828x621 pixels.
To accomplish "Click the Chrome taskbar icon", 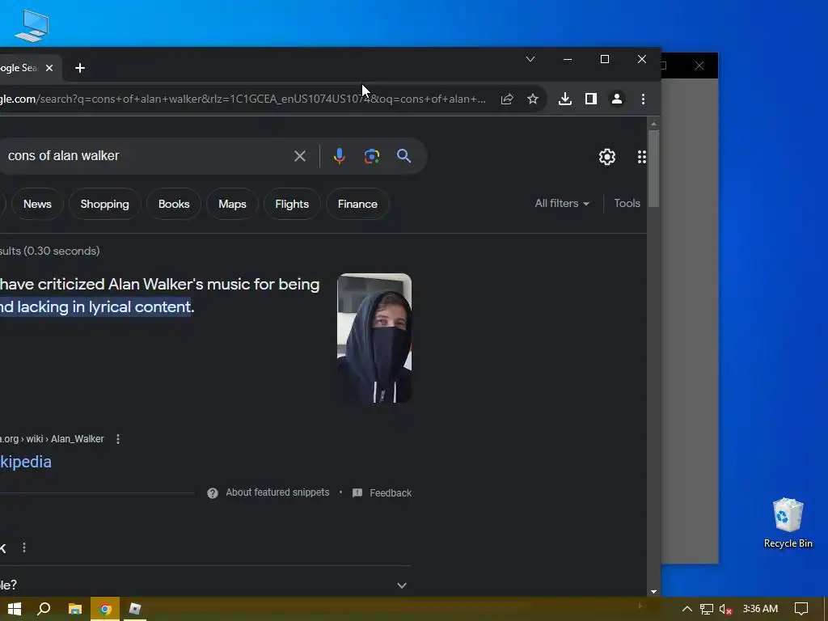I will click(x=105, y=609).
